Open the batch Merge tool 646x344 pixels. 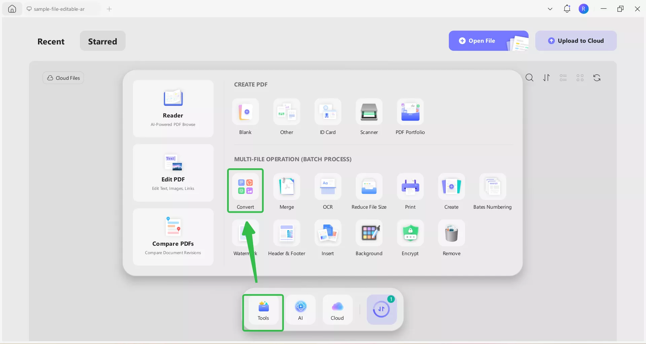[287, 191]
